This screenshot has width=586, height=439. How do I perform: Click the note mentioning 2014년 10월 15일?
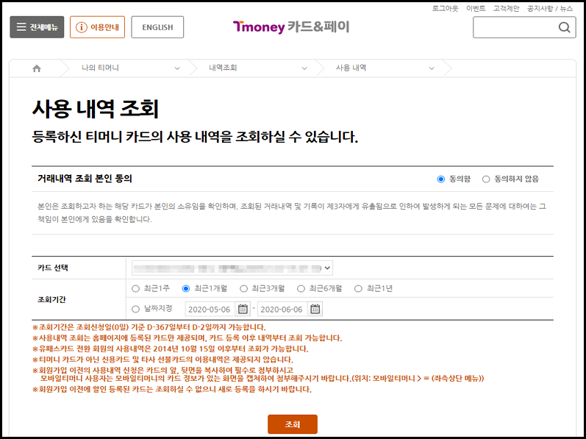click(171, 349)
